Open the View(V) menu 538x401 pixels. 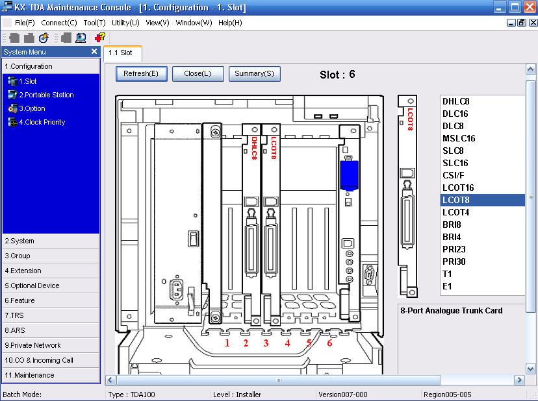coord(157,23)
